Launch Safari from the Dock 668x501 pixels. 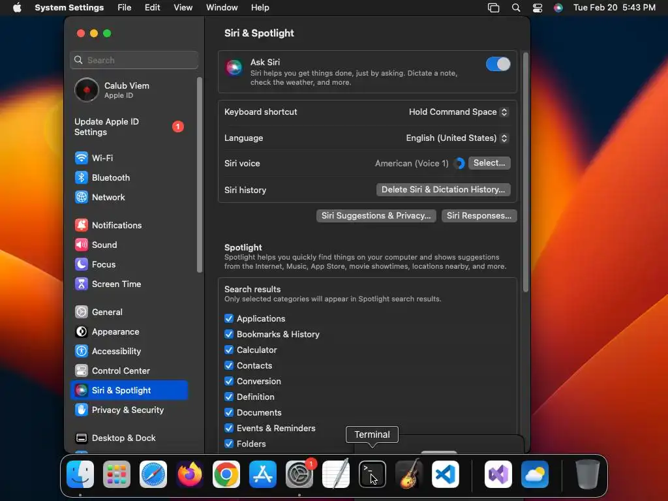click(153, 474)
